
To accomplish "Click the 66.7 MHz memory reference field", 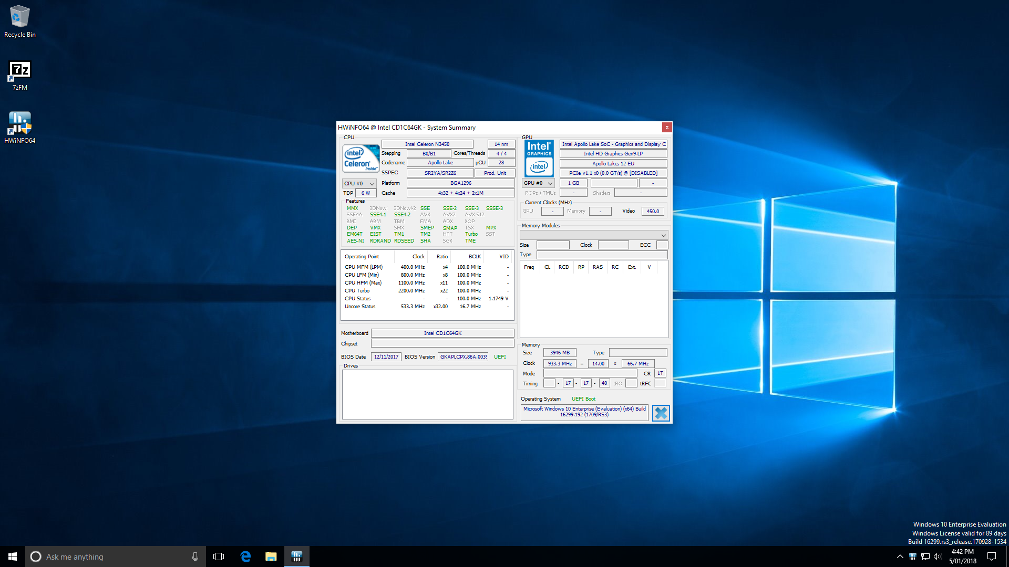I will click(637, 364).
